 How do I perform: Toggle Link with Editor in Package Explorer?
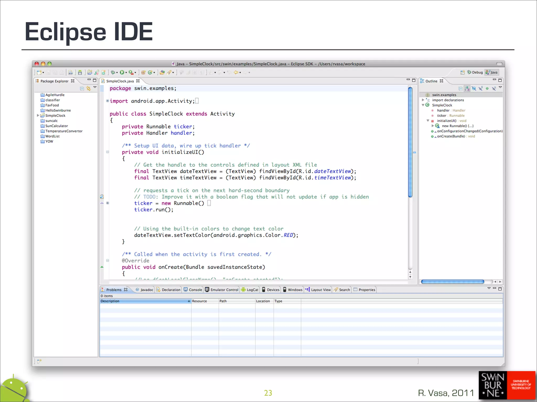point(89,88)
